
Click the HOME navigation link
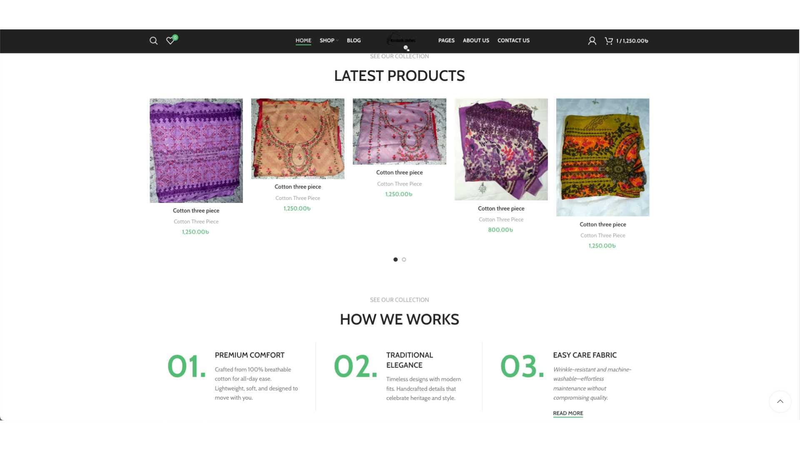(x=303, y=40)
